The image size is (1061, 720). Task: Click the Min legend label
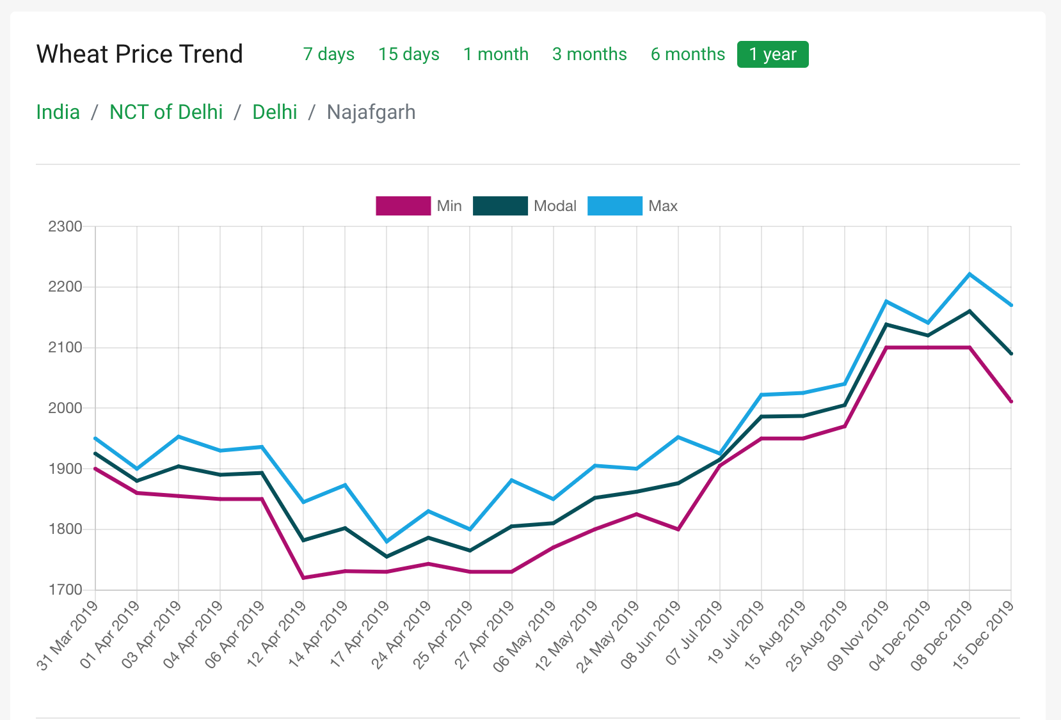click(449, 206)
